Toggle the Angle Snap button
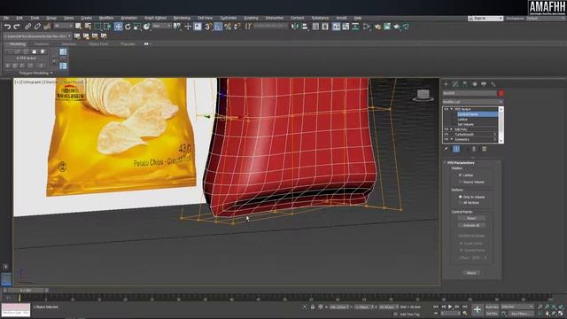This screenshot has width=567, height=319. click(x=218, y=27)
